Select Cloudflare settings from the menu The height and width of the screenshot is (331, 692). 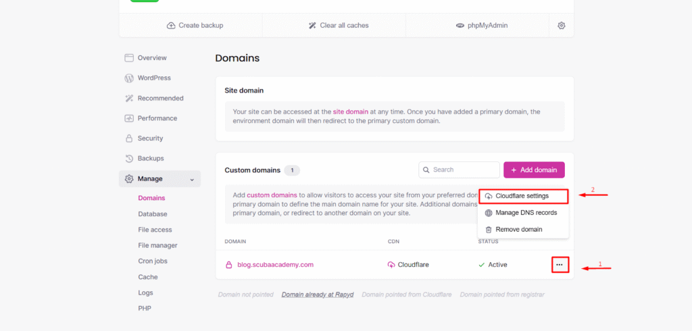click(x=522, y=197)
